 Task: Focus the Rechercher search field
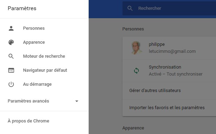[169, 8]
